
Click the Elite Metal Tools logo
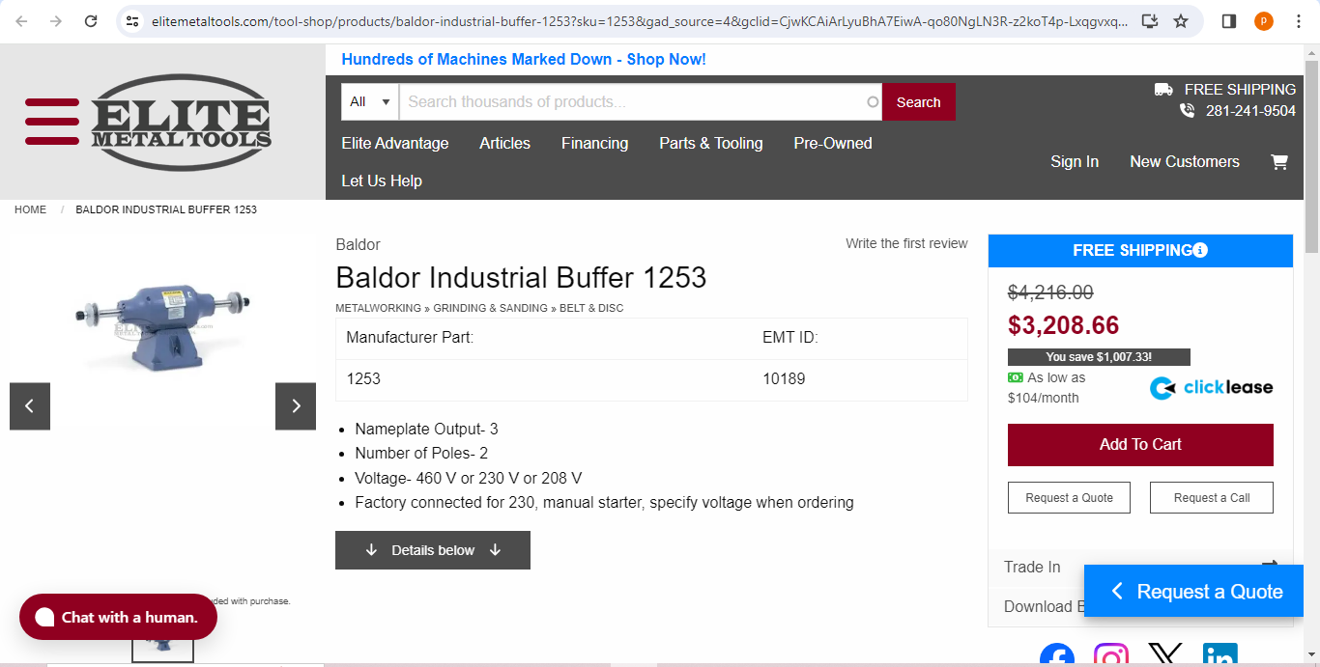pos(181,123)
